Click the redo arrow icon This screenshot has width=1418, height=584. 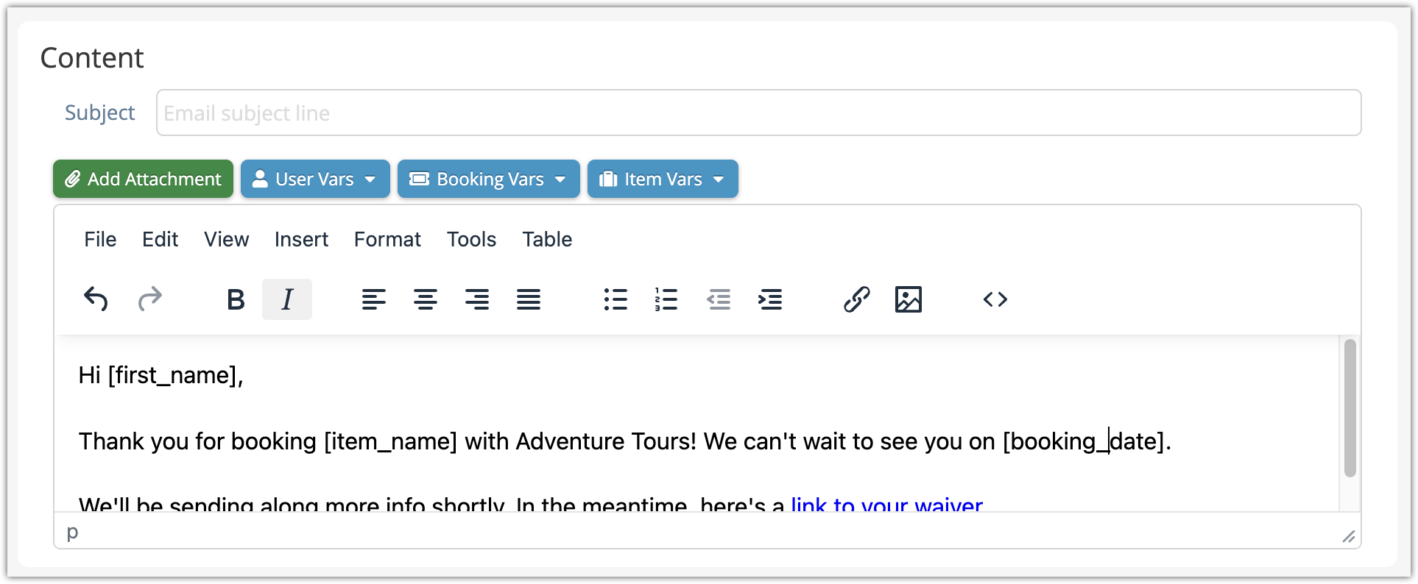(x=150, y=299)
